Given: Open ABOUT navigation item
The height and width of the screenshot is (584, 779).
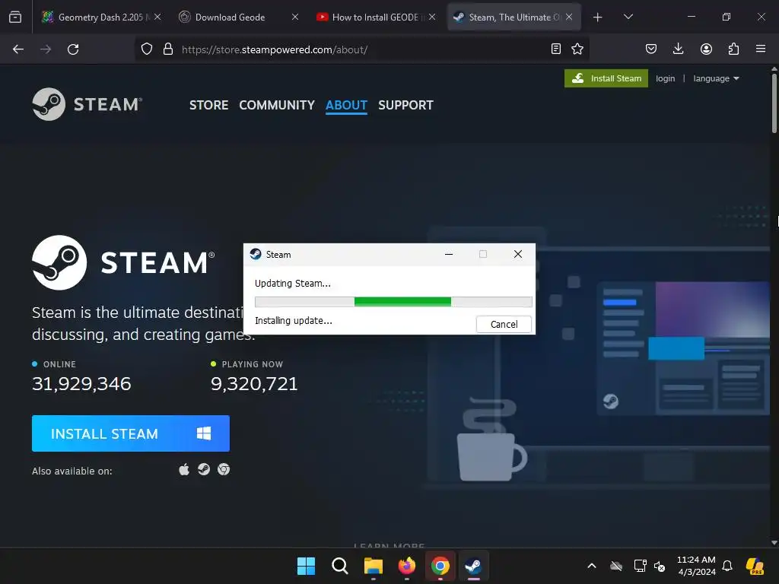Looking at the screenshot, I should click(346, 105).
